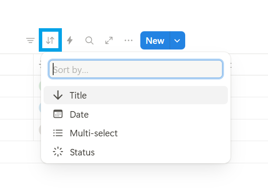Choose Multi-select as the sort property
Viewport: 268px width, 188px height.
(x=94, y=133)
